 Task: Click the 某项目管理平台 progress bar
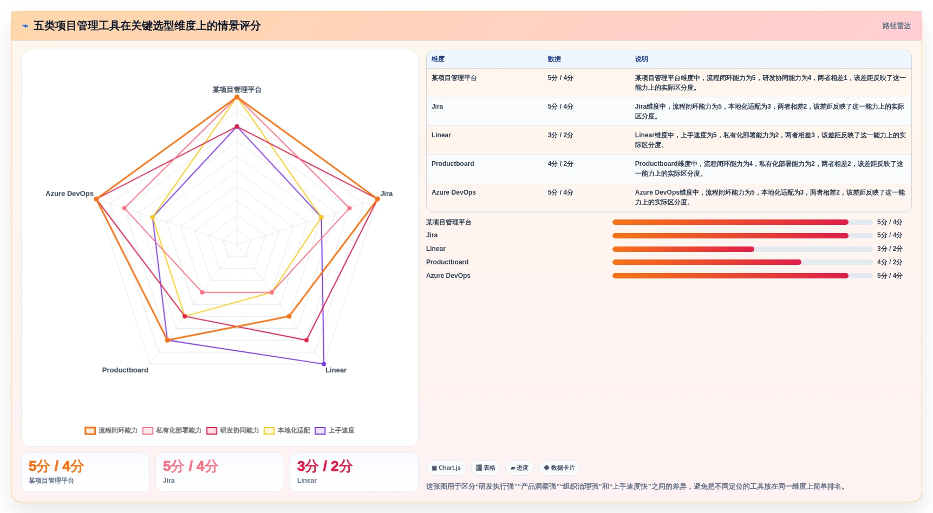click(742, 222)
